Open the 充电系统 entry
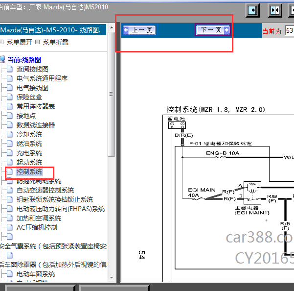Image resolution: width=294 pixels, height=291 pixels. (x=29, y=153)
